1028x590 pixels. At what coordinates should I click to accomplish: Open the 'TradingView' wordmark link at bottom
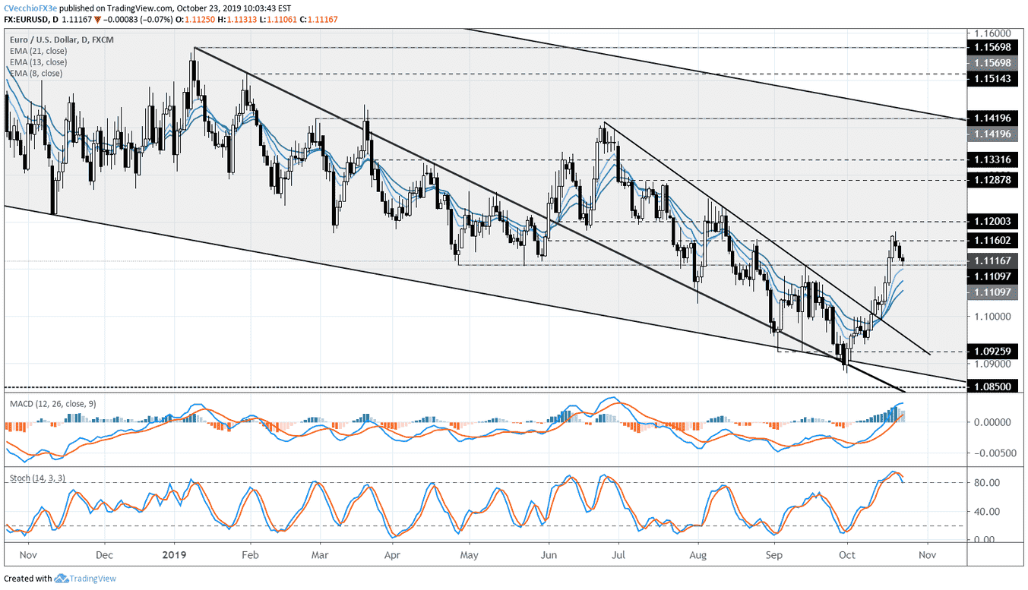tap(93, 579)
